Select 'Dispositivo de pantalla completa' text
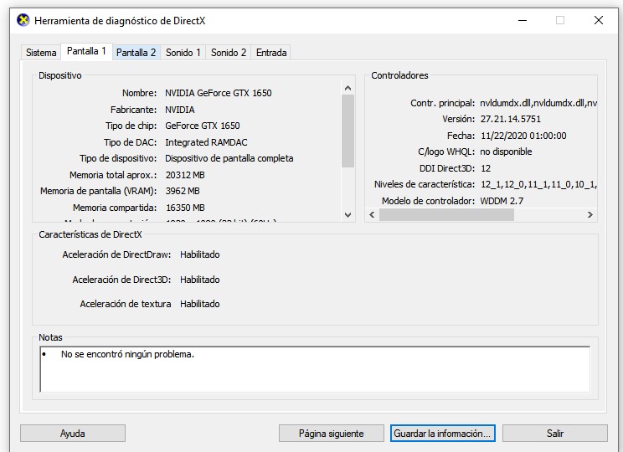The height and width of the screenshot is (452, 623). tap(229, 158)
